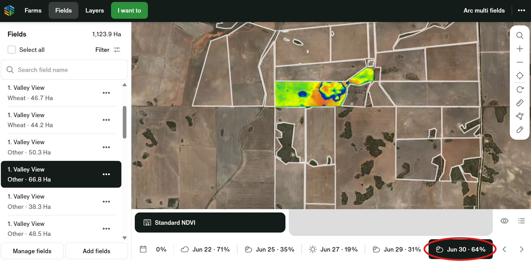
Task: Switch to the Layers tab
Action: click(x=95, y=11)
